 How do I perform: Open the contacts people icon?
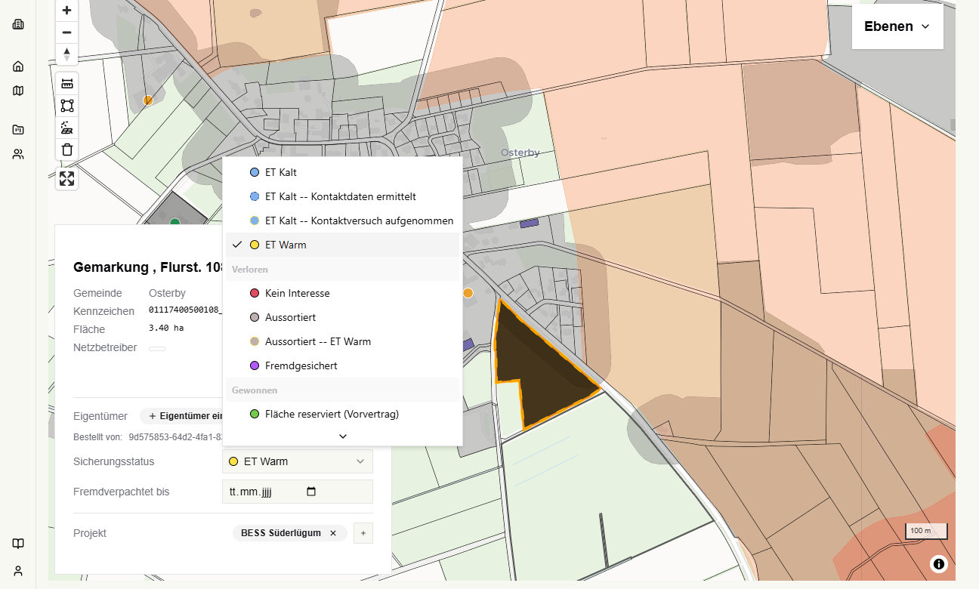tap(18, 154)
